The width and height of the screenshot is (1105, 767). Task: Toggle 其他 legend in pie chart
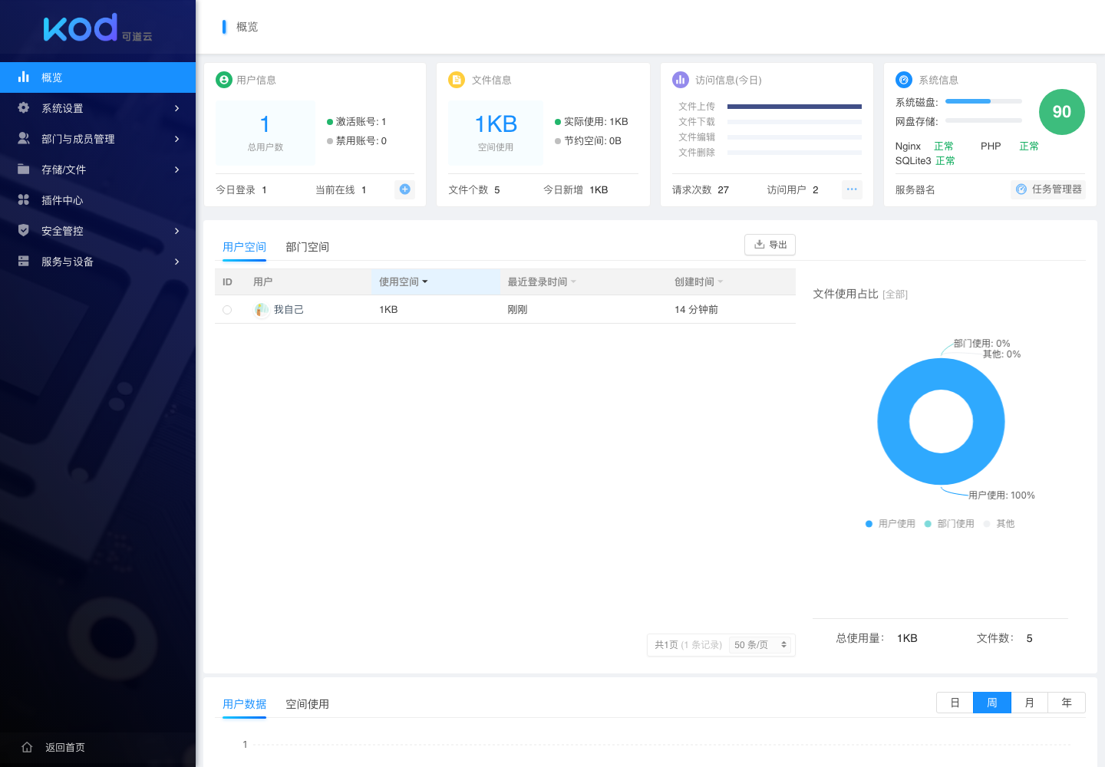(x=999, y=524)
